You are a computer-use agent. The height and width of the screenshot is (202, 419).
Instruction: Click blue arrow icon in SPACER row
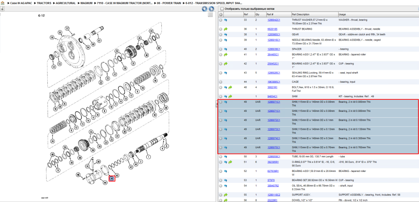[225, 49]
